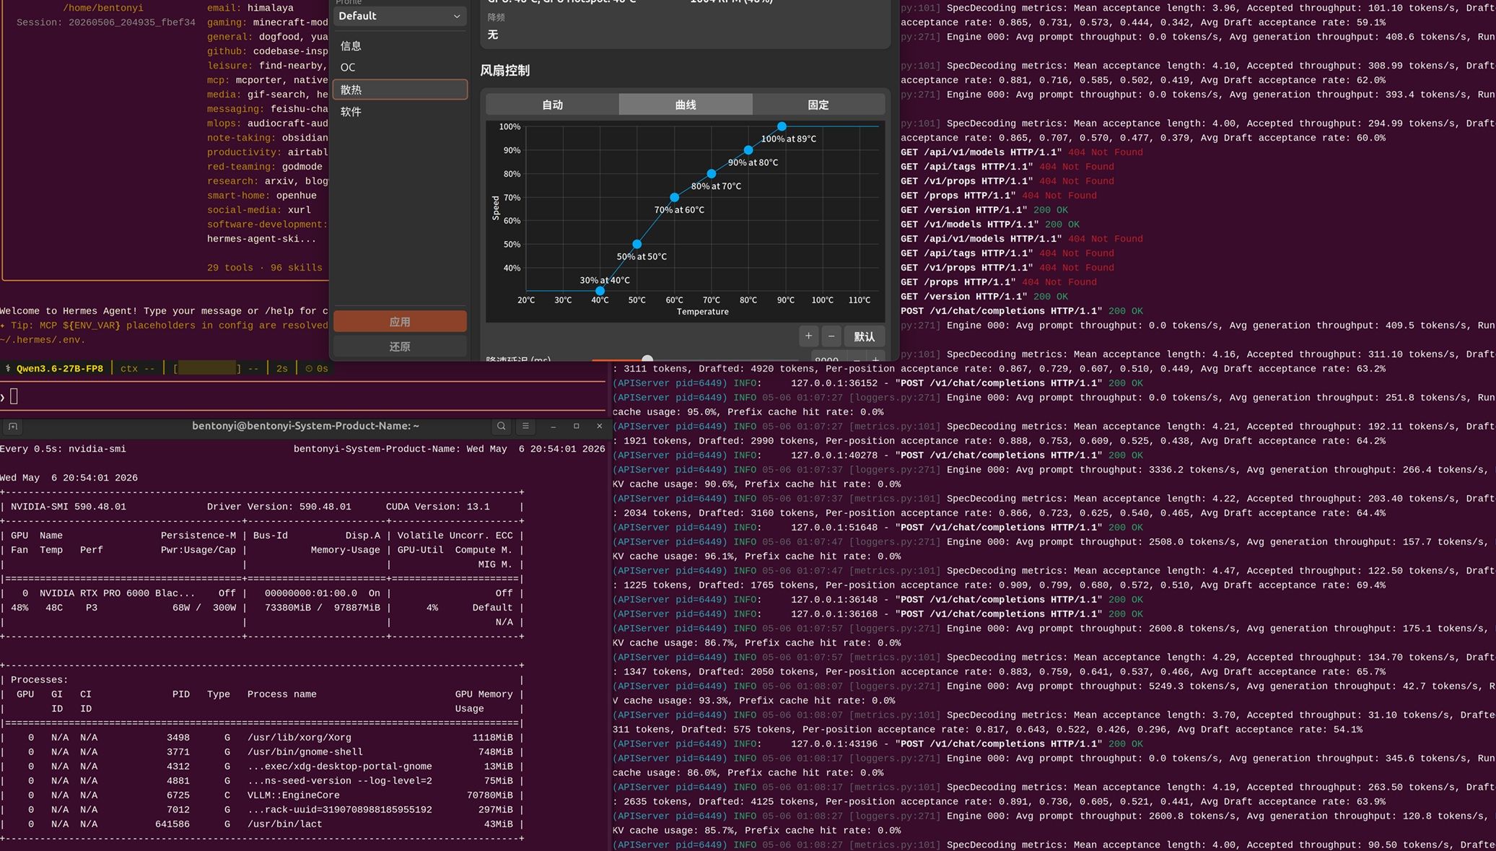Click the /usr/lib/xorg/Xorg process row
Image resolution: width=1496 pixels, height=851 pixels.
262,738
